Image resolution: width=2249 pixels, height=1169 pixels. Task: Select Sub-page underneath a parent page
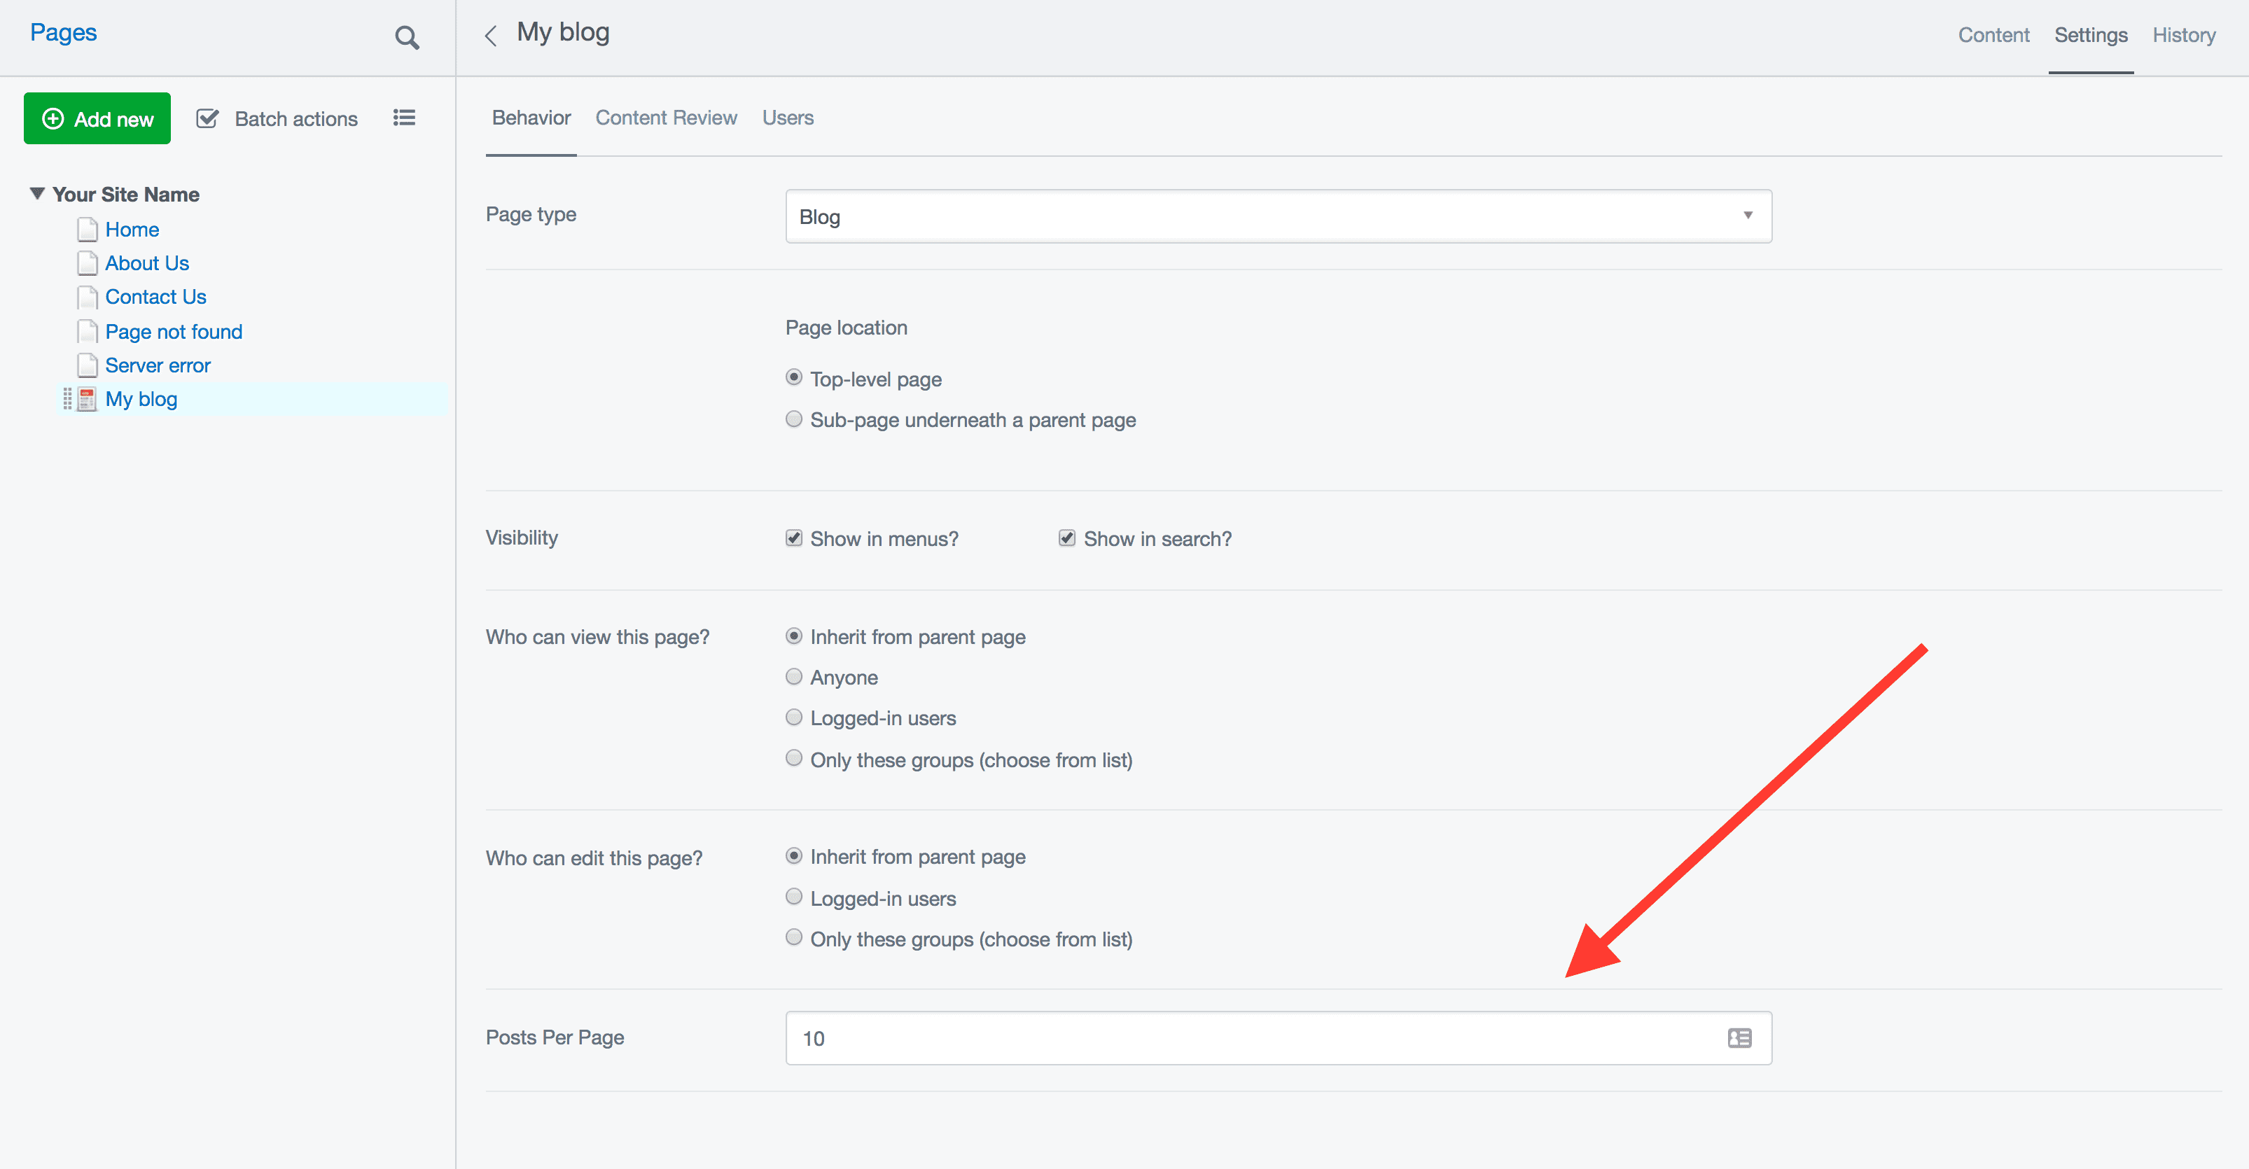tap(793, 419)
